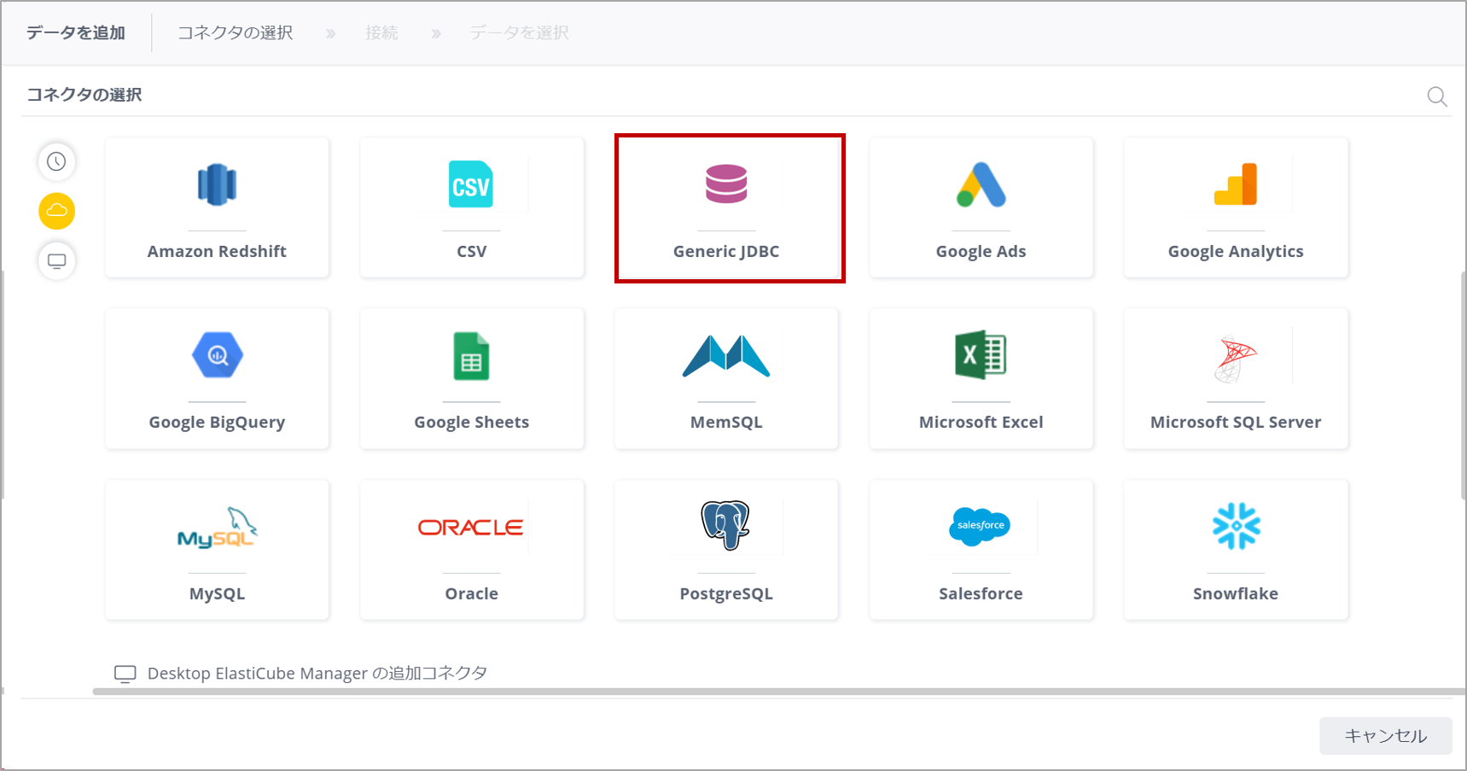Click the CSV text label
1467x771 pixels.
(471, 251)
